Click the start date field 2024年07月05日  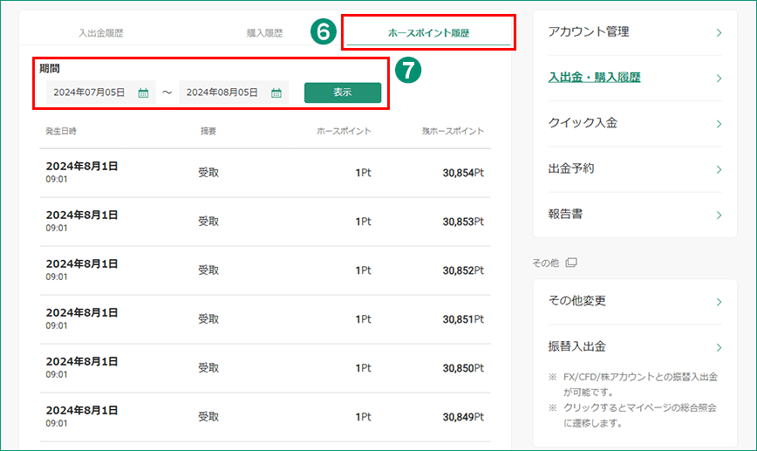pyautogui.click(x=101, y=92)
